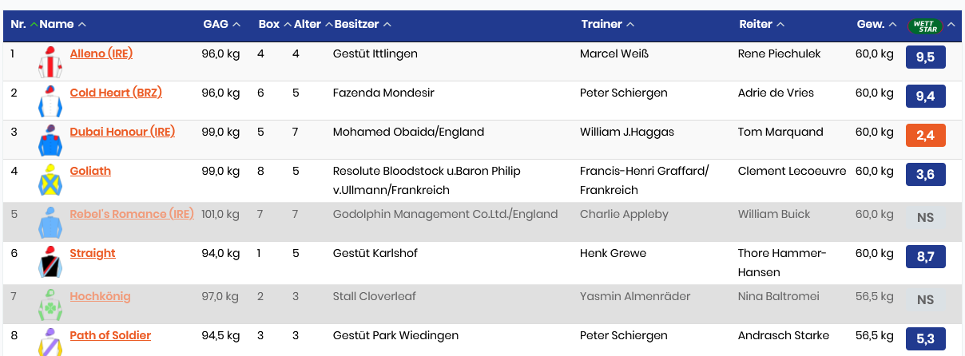Select the 2,4 odds for Dubai Honour
The image size is (965, 356).
click(x=925, y=135)
